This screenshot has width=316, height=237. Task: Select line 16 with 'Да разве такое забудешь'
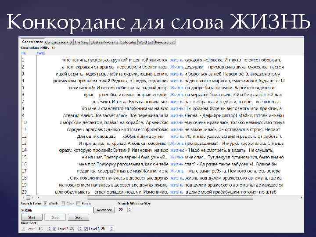click(162, 164)
